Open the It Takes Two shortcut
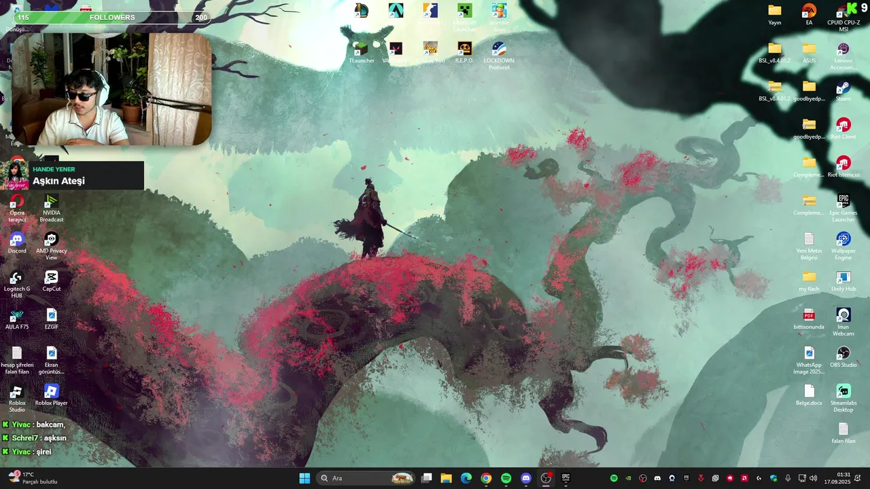This screenshot has height=489, width=870. coord(430,52)
